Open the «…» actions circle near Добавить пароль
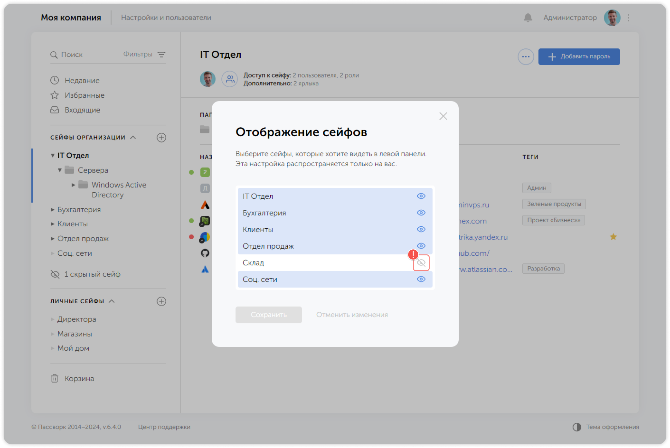The image size is (670, 448). click(x=526, y=56)
